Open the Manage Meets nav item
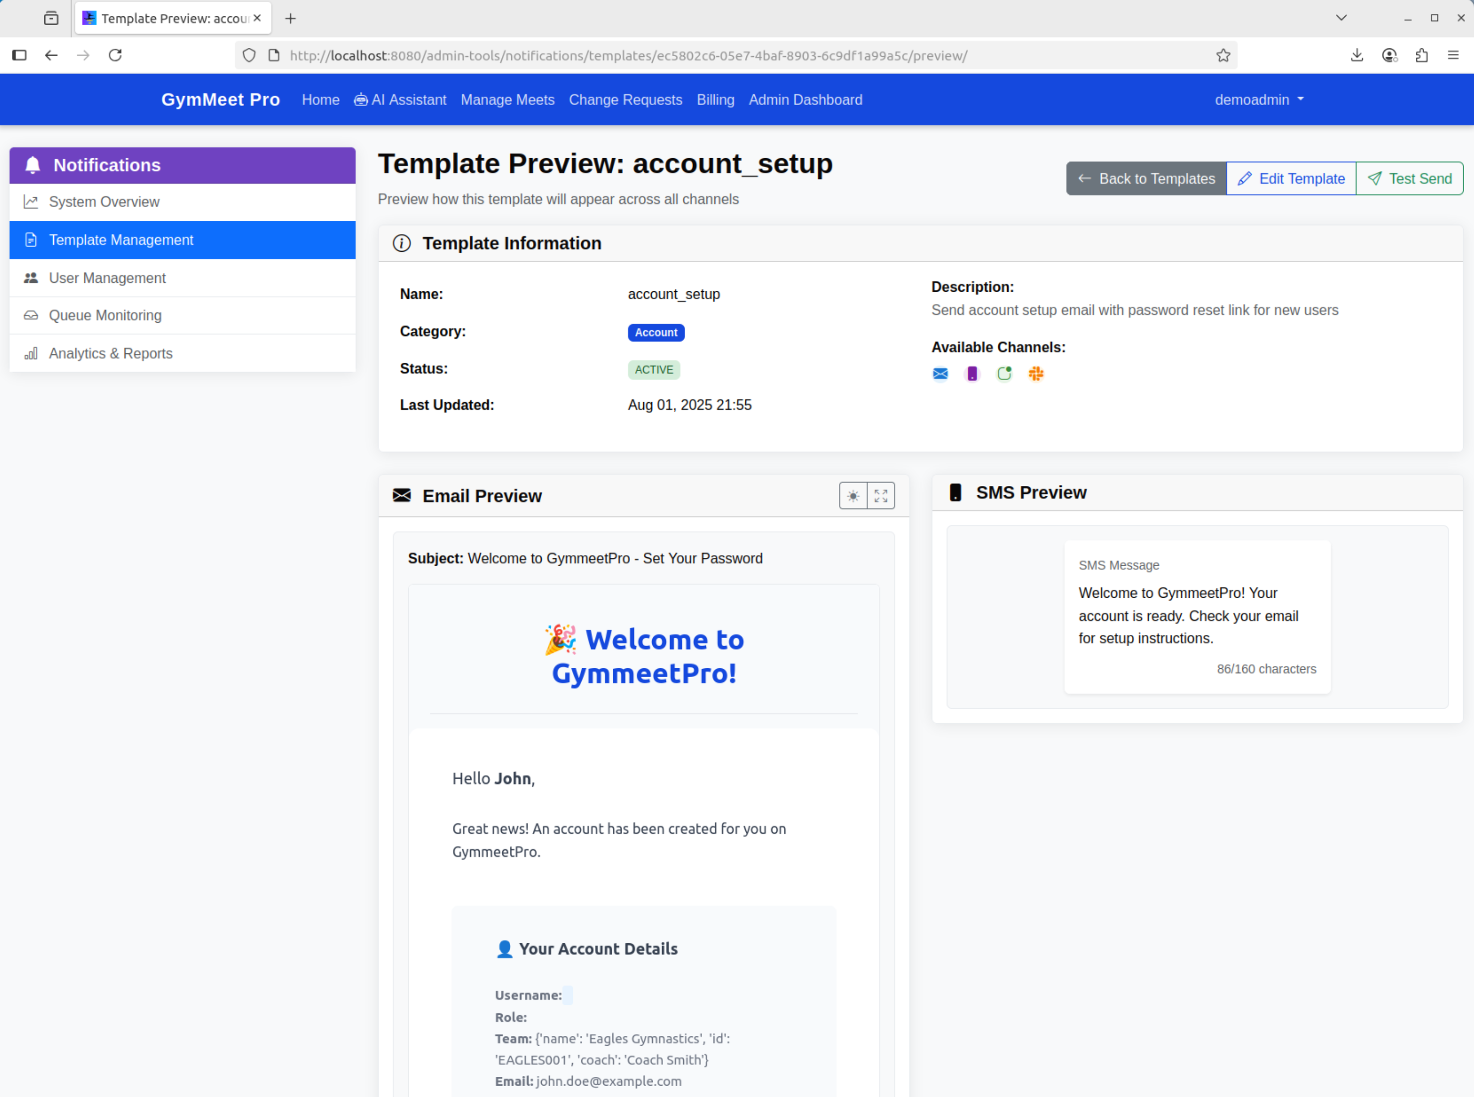Viewport: 1474px width, 1097px height. click(507, 100)
